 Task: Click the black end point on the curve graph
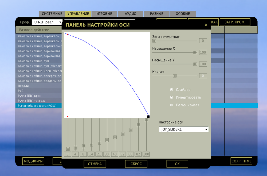tap(148, 117)
